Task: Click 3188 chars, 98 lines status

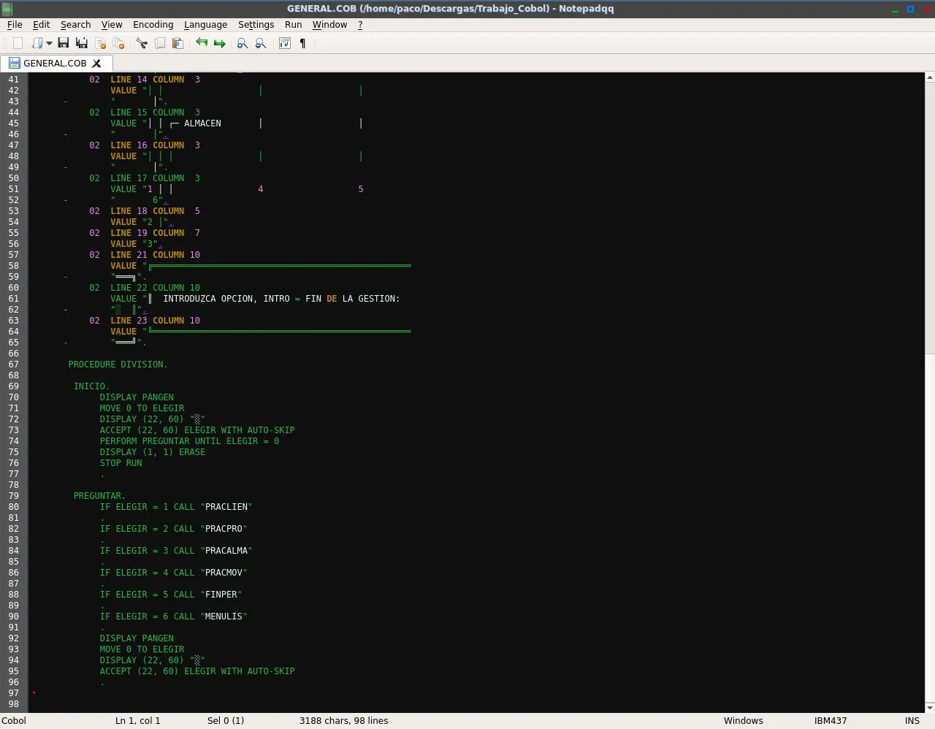Action: (x=343, y=720)
